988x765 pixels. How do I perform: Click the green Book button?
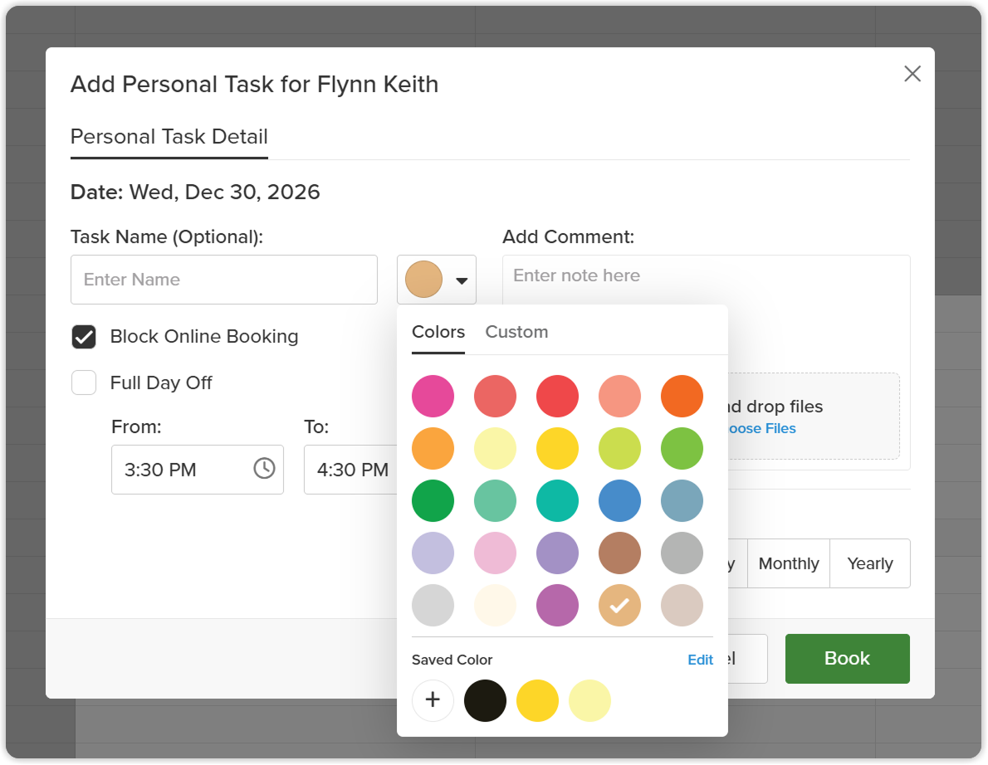click(847, 658)
